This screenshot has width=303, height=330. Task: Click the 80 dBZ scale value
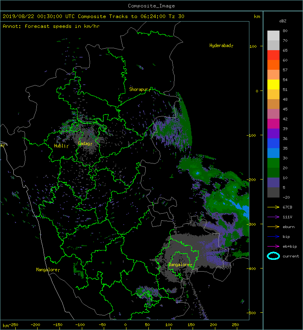285,31
